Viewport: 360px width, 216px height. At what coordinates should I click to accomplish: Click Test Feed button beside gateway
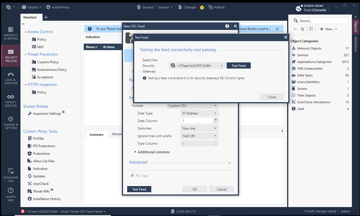238,66
